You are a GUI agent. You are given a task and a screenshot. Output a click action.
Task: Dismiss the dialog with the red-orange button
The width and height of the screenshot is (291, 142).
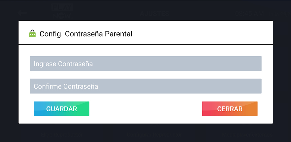tap(230, 109)
